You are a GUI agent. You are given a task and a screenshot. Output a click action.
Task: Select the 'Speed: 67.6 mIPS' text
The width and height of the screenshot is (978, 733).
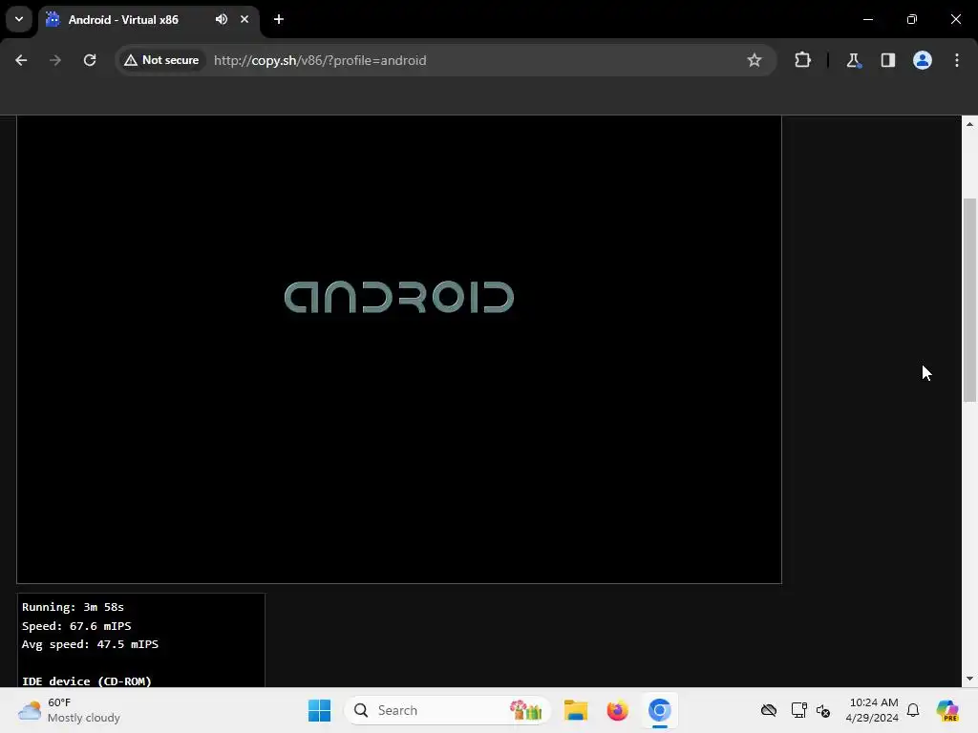click(76, 626)
